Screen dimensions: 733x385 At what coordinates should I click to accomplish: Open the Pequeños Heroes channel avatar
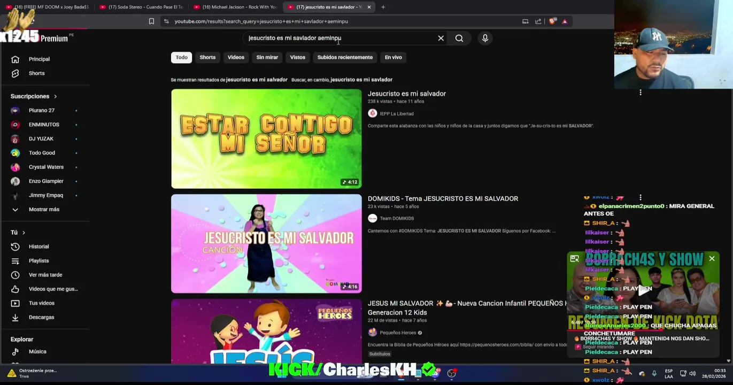[372, 333]
